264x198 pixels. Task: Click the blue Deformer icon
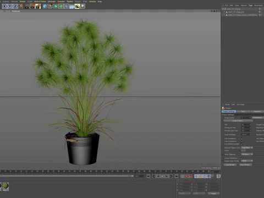point(66,7)
